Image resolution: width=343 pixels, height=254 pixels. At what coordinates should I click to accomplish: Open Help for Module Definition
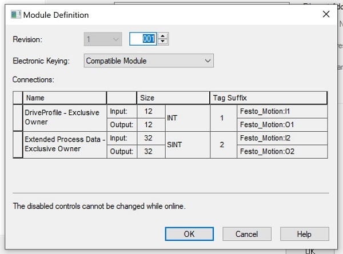(305, 234)
